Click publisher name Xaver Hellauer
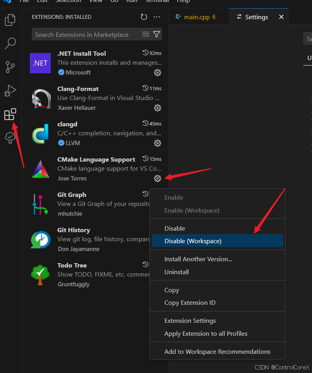Image resolution: width=312 pixels, height=373 pixels. click(x=77, y=108)
